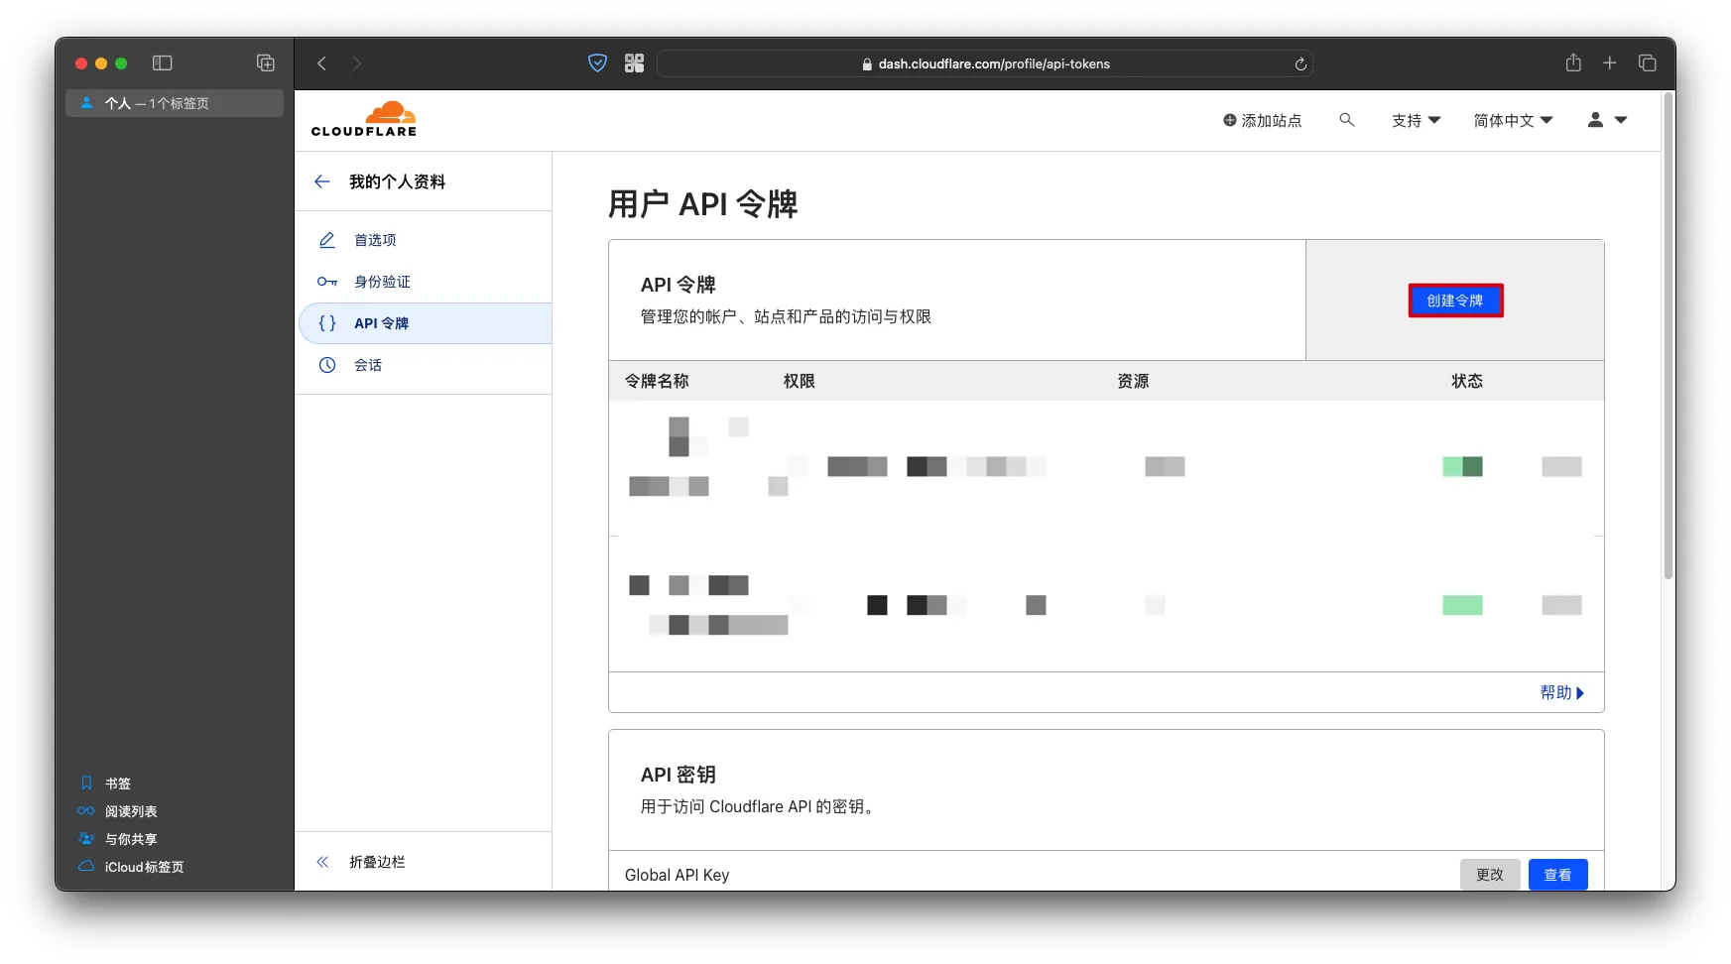1731x964 pixels.
Task: Expand the 支持 dropdown
Action: [1416, 120]
